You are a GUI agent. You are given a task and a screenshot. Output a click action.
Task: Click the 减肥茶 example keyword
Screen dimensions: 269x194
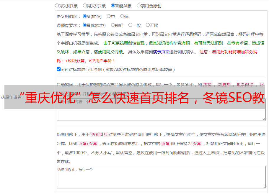[x=224, y=85]
